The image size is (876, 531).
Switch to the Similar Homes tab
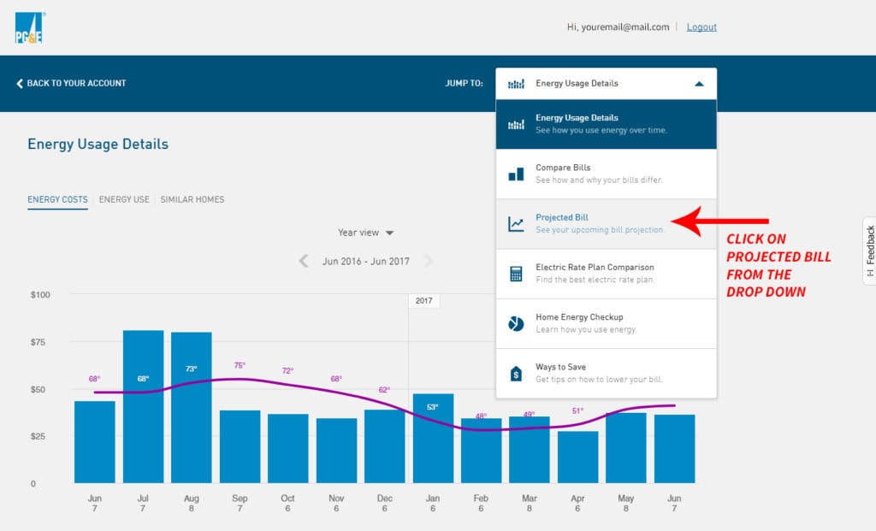click(x=192, y=199)
